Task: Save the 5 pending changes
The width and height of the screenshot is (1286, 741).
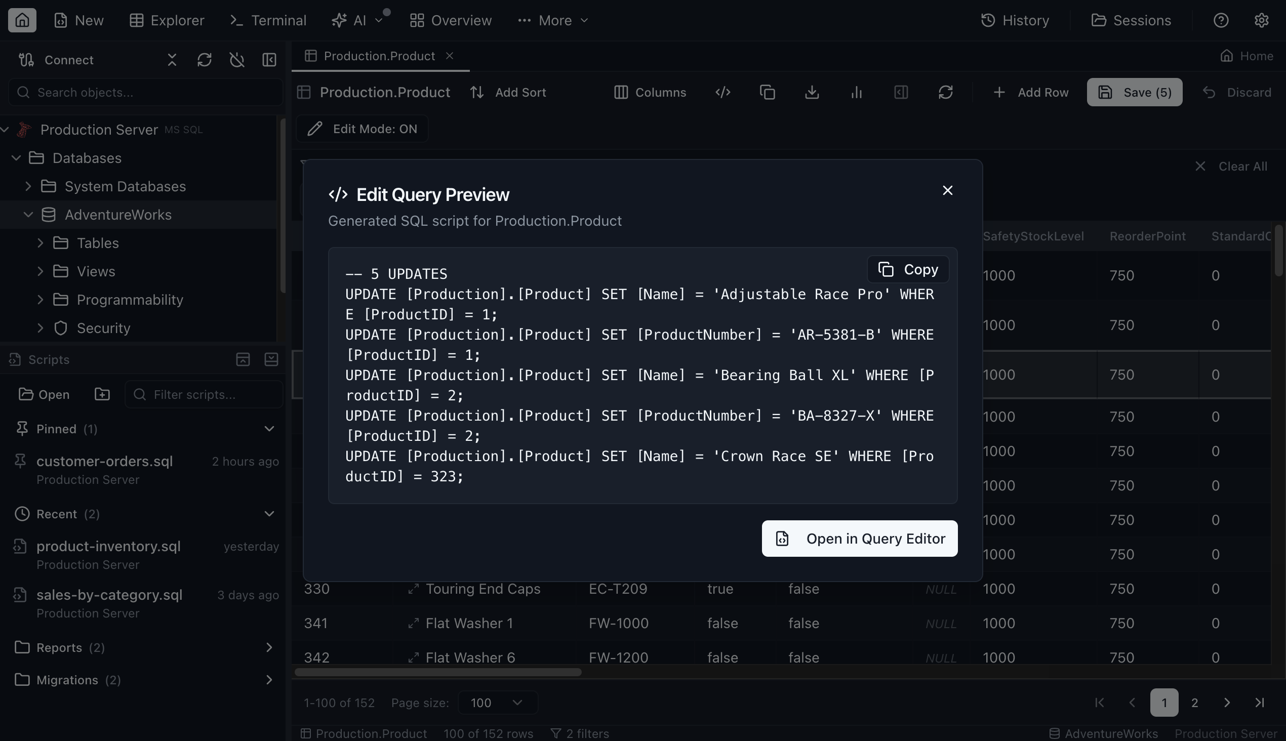Action: click(1135, 92)
